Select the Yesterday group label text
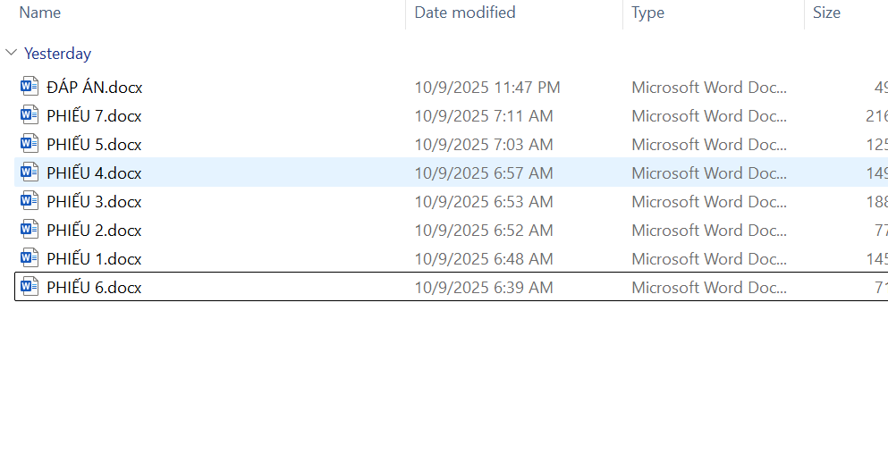This screenshot has height=454, width=888. click(x=57, y=54)
